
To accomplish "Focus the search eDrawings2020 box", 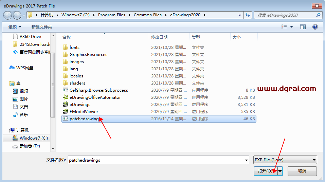I will pos(285,15).
